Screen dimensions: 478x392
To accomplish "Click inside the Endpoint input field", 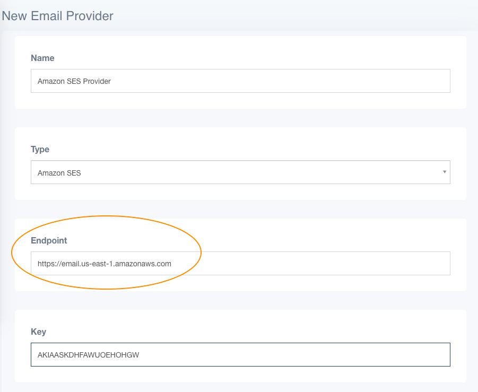I will coord(240,263).
